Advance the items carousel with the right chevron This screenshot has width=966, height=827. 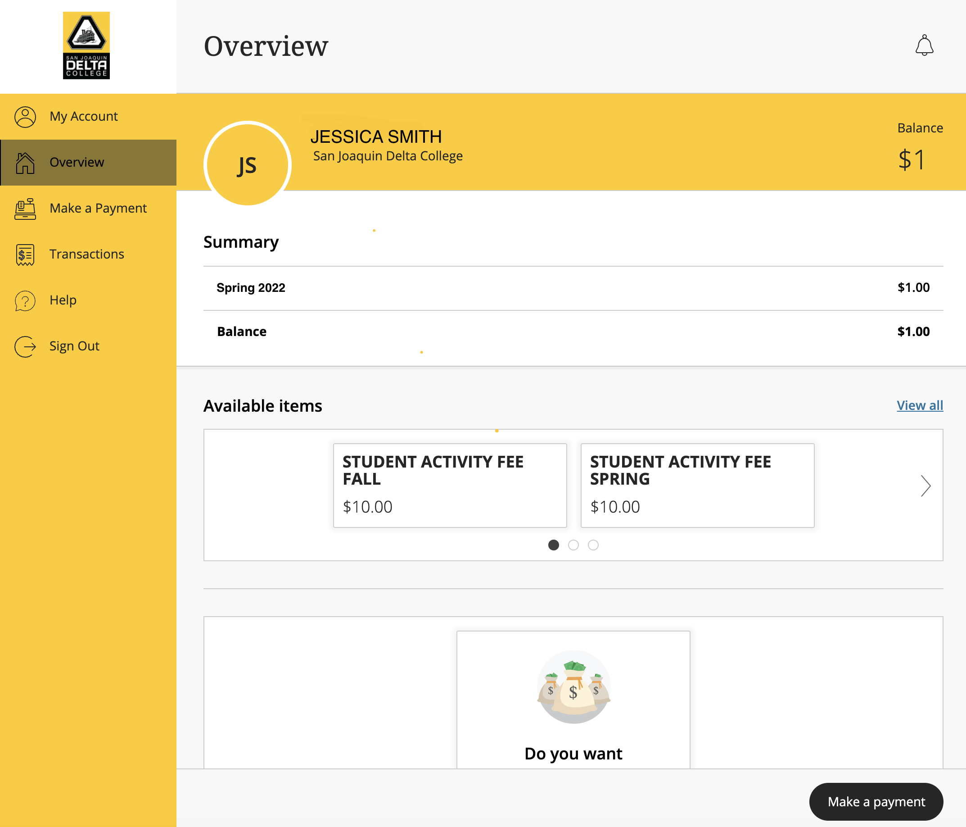pos(925,486)
